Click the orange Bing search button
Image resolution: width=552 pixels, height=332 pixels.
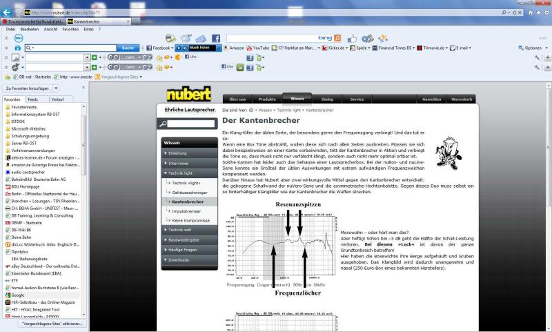(337, 38)
